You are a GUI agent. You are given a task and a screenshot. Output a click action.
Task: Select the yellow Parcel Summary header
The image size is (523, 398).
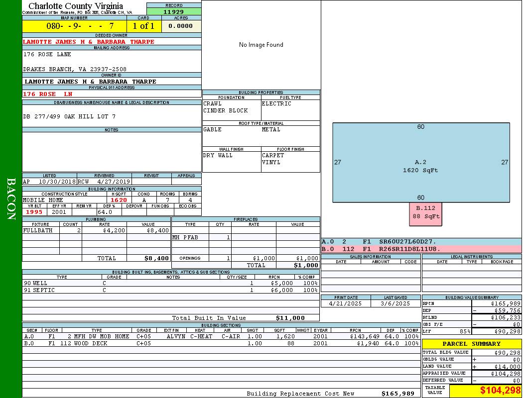pyautogui.click(x=471, y=344)
